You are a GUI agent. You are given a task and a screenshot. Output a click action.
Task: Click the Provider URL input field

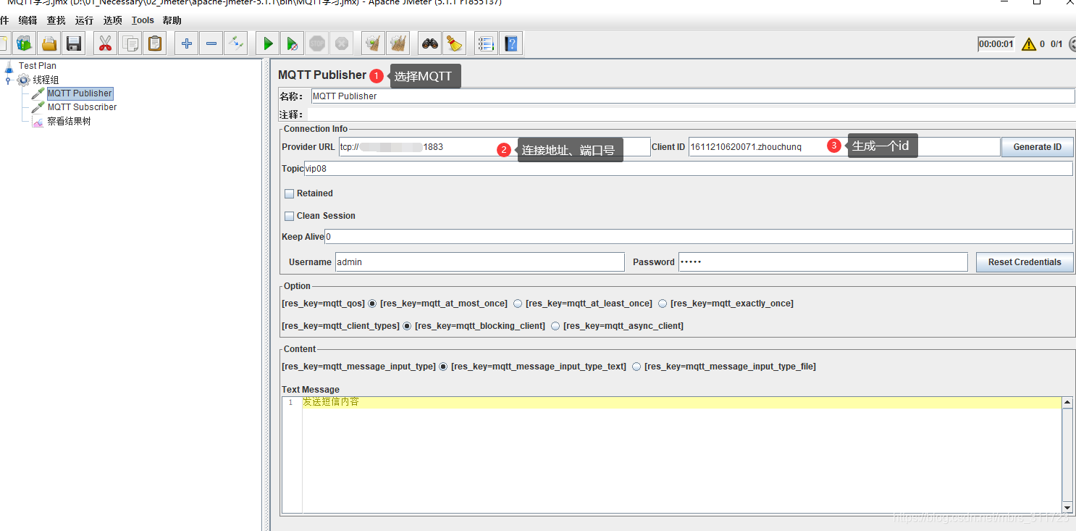pos(495,147)
